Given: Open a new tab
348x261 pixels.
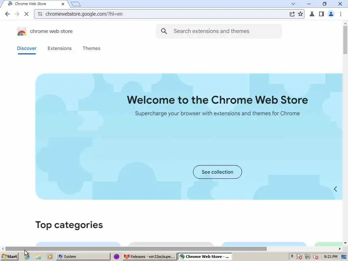Looking at the screenshot, I should [x=76, y=4].
